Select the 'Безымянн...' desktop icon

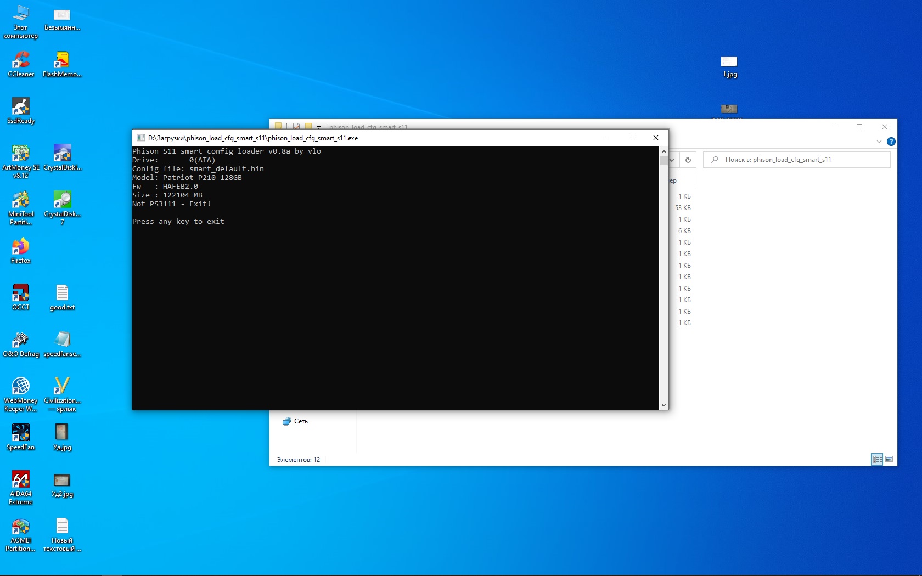pos(62,19)
